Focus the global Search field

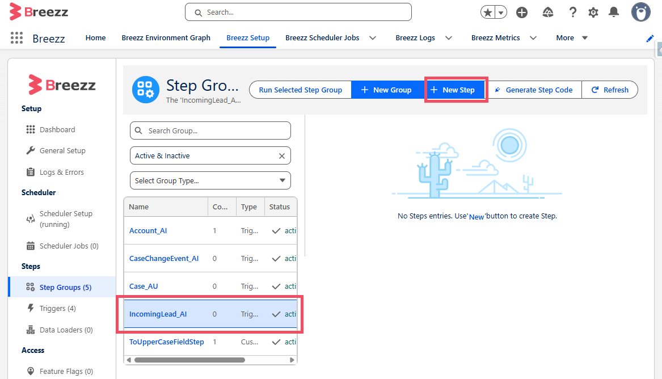298,12
